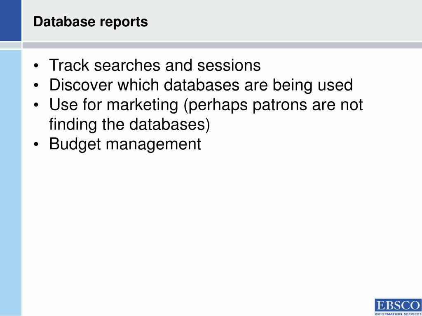
Task: Click the bullet dot before Discover
Action: point(36,86)
